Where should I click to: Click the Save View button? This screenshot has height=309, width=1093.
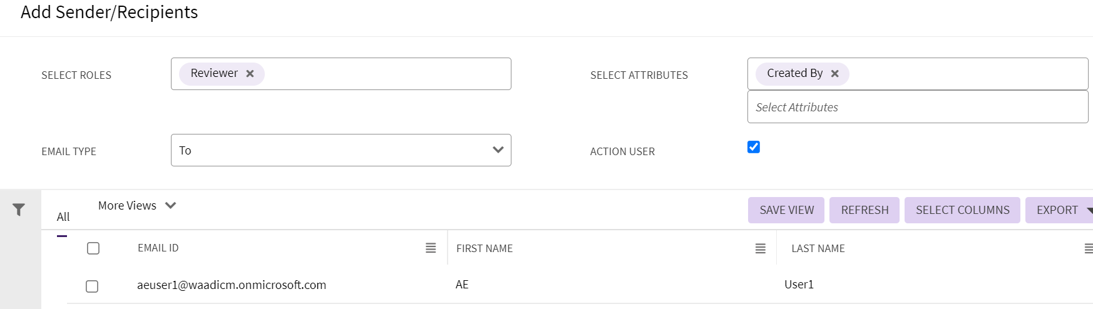click(x=786, y=210)
